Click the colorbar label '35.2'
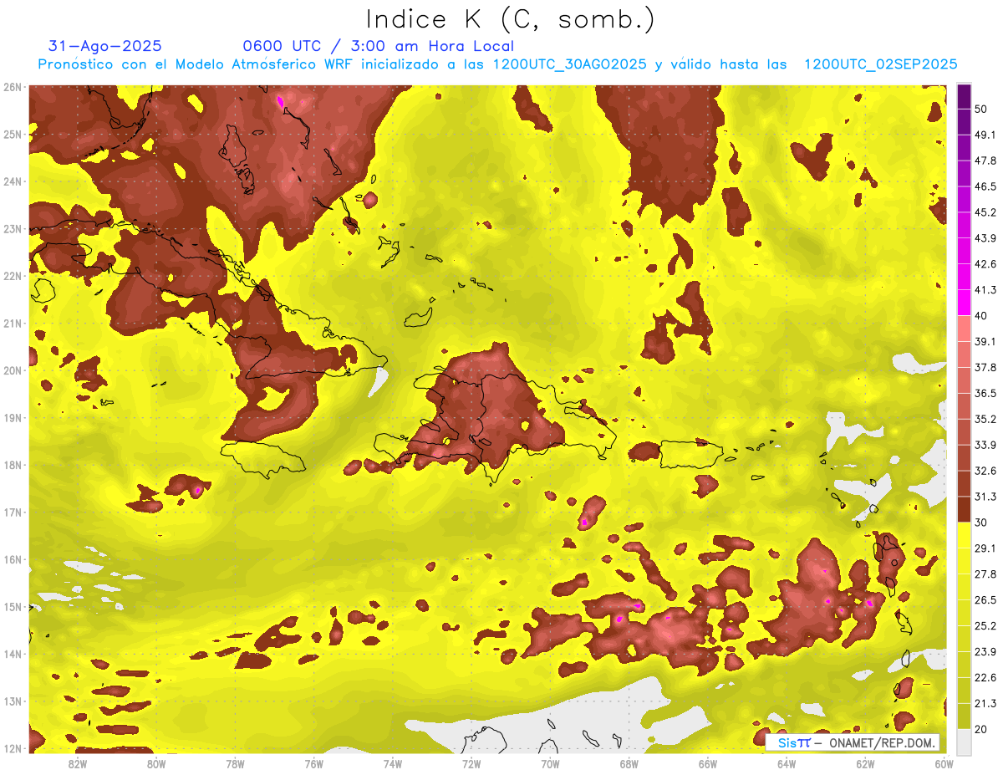Viewport: 1003px width, 775px height. [x=985, y=420]
